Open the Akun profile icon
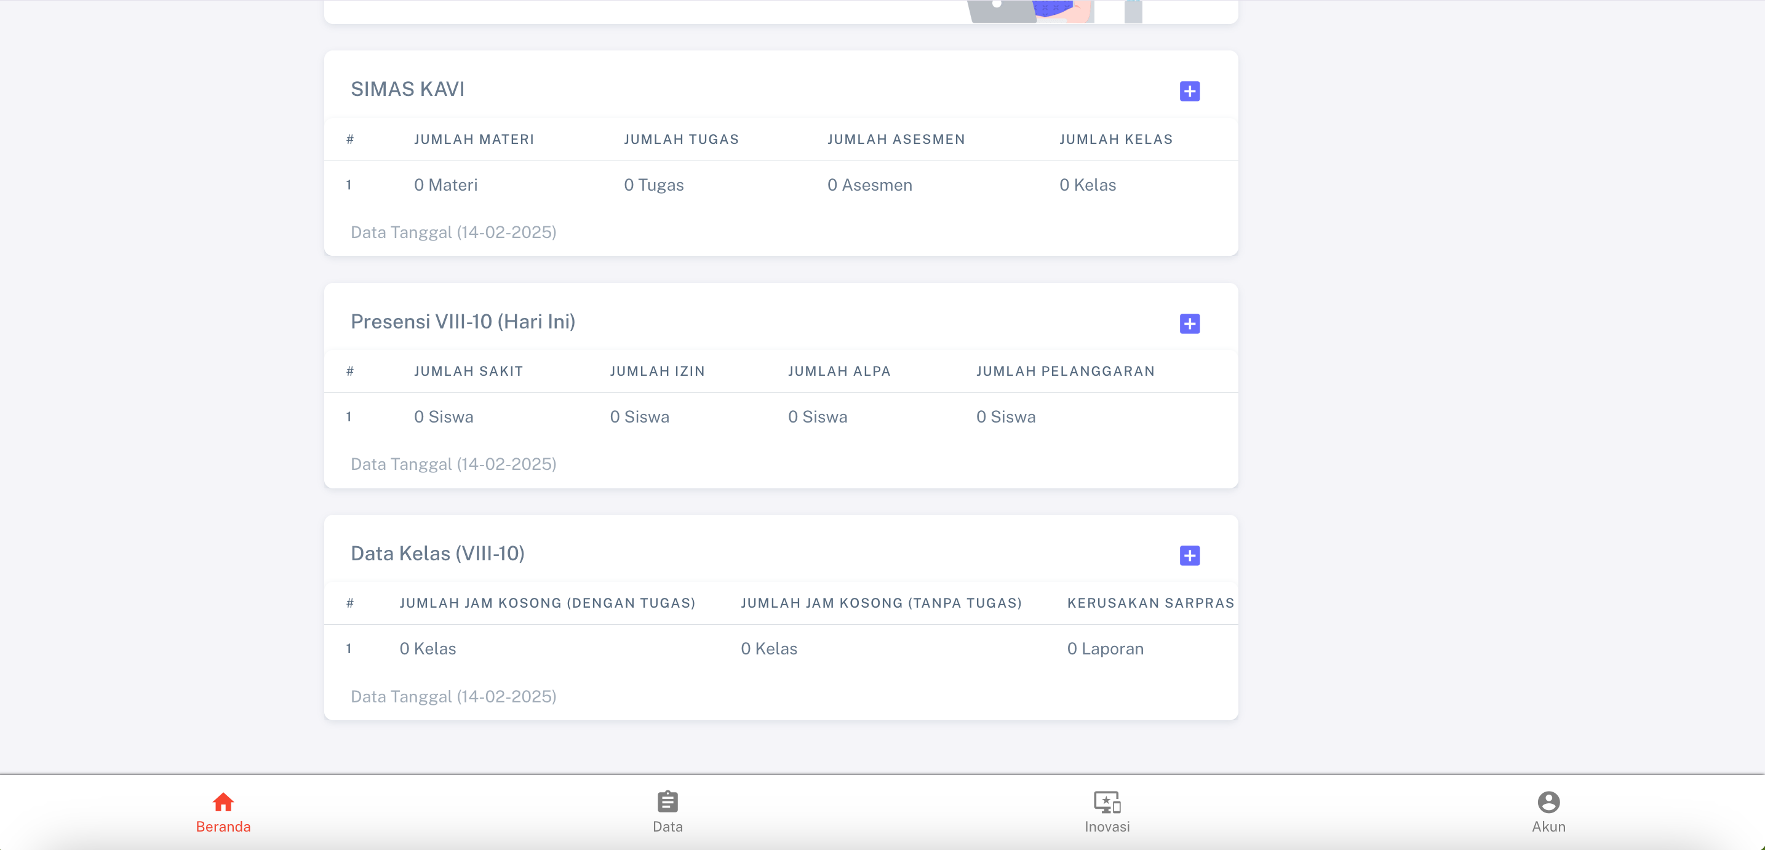The height and width of the screenshot is (850, 1765). (x=1548, y=801)
